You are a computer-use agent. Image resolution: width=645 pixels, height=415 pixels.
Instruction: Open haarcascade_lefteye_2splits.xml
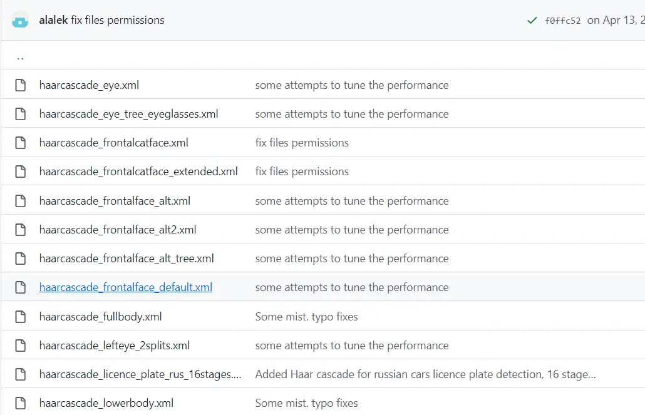115,346
